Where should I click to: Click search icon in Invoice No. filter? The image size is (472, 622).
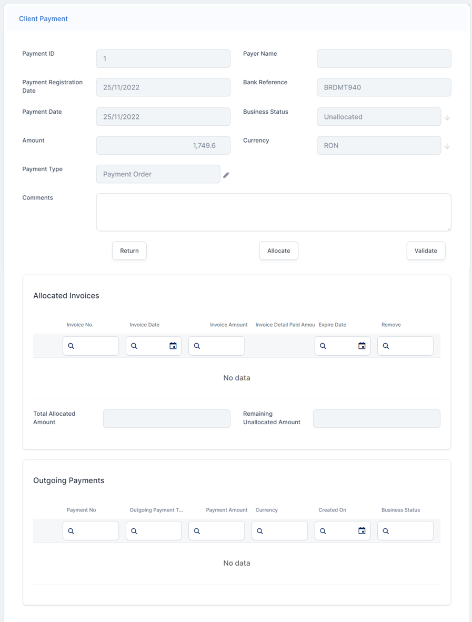71,346
